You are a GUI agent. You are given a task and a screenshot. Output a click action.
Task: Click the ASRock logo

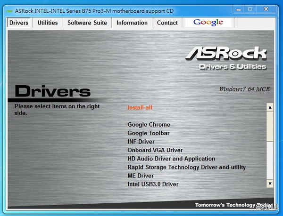[226, 53]
